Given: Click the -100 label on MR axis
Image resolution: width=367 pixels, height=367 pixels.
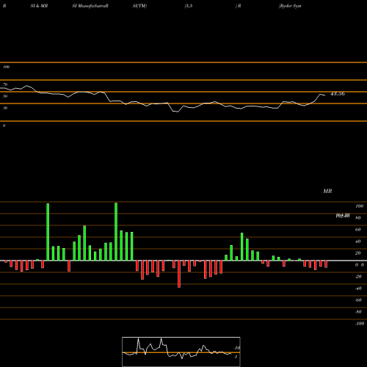Looking at the screenshot, I should [360, 324].
